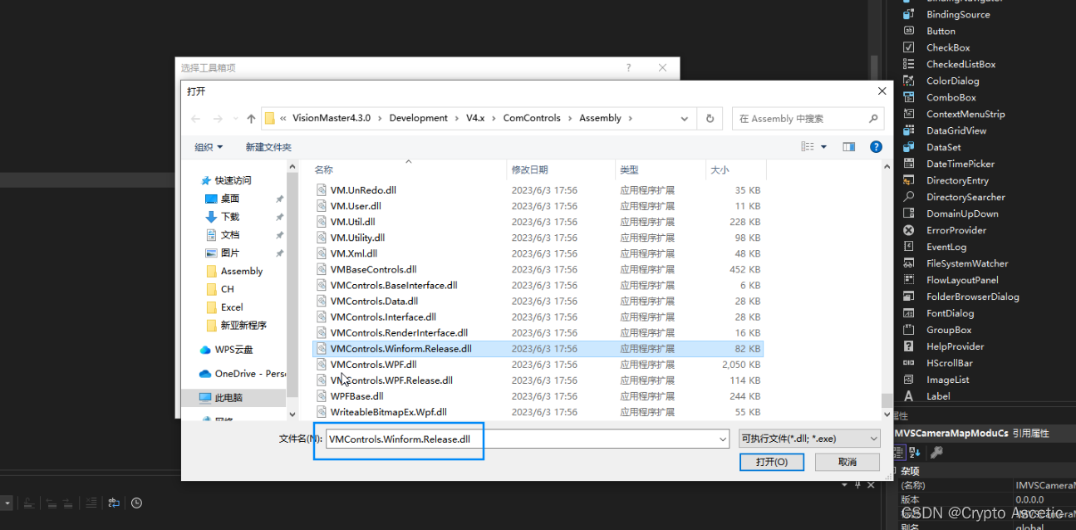Open the file type filter dropdown

(873, 439)
